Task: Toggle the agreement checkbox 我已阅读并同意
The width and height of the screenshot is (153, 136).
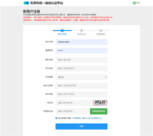Action: [56, 118]
